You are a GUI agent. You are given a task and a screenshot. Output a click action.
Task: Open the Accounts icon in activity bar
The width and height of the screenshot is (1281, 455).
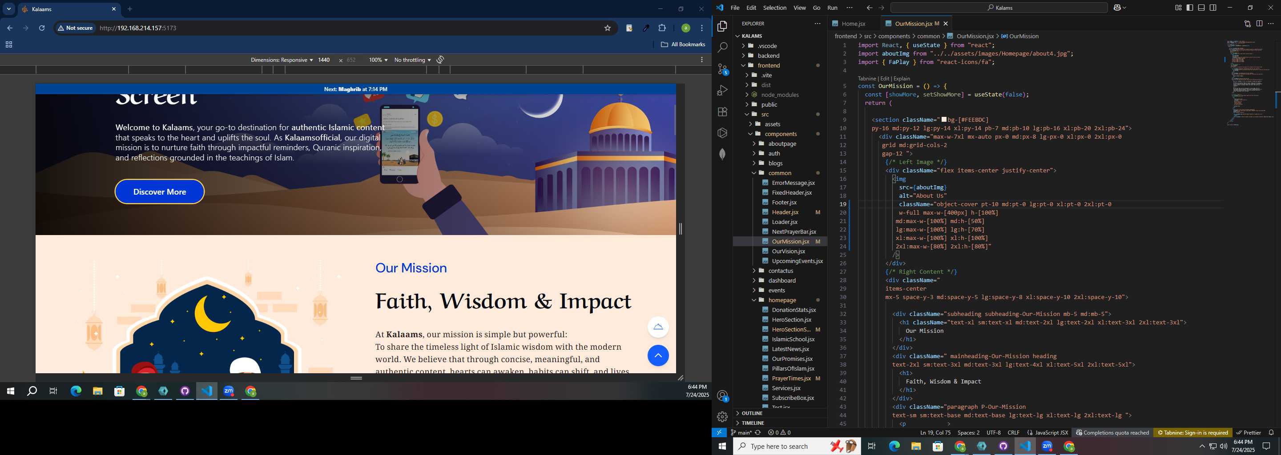722,396
